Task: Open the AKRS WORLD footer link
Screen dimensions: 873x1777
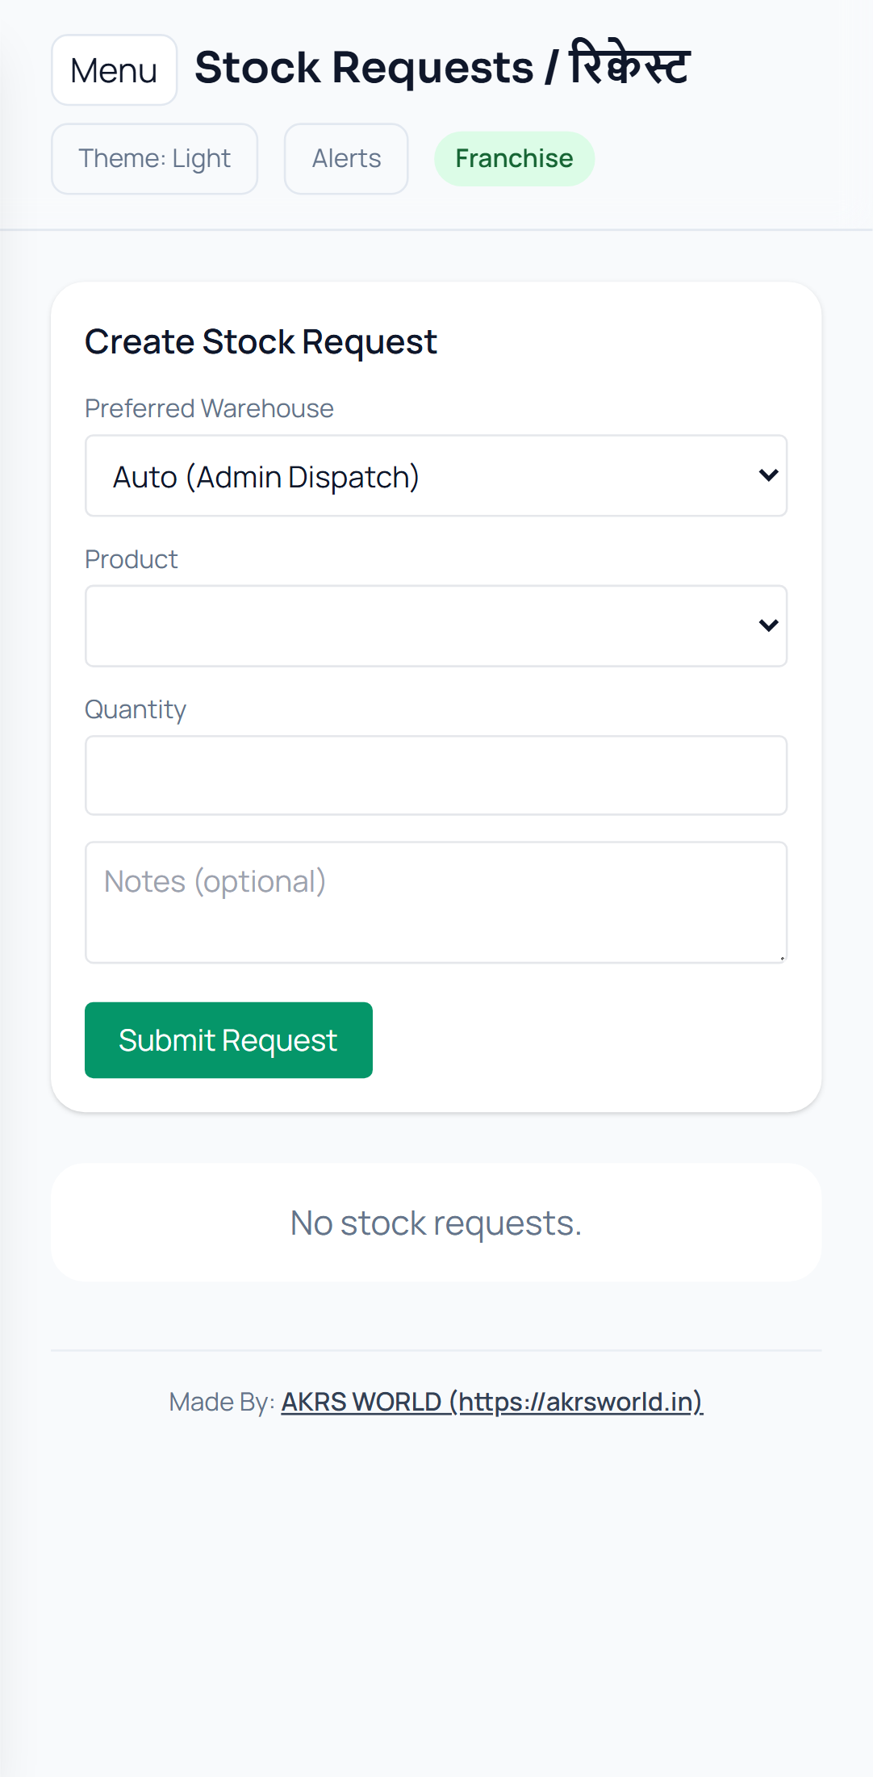Action: click(491, 1402)
